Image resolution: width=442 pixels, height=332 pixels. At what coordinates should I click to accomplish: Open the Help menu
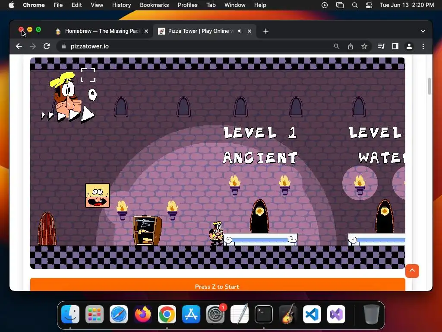[260, 5]
